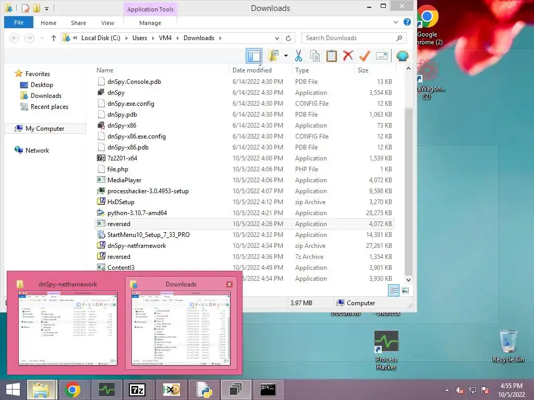Open the command prompt taskbar icon
The width and height of the screenshot is (534, 400).
(x=268, y=390)
